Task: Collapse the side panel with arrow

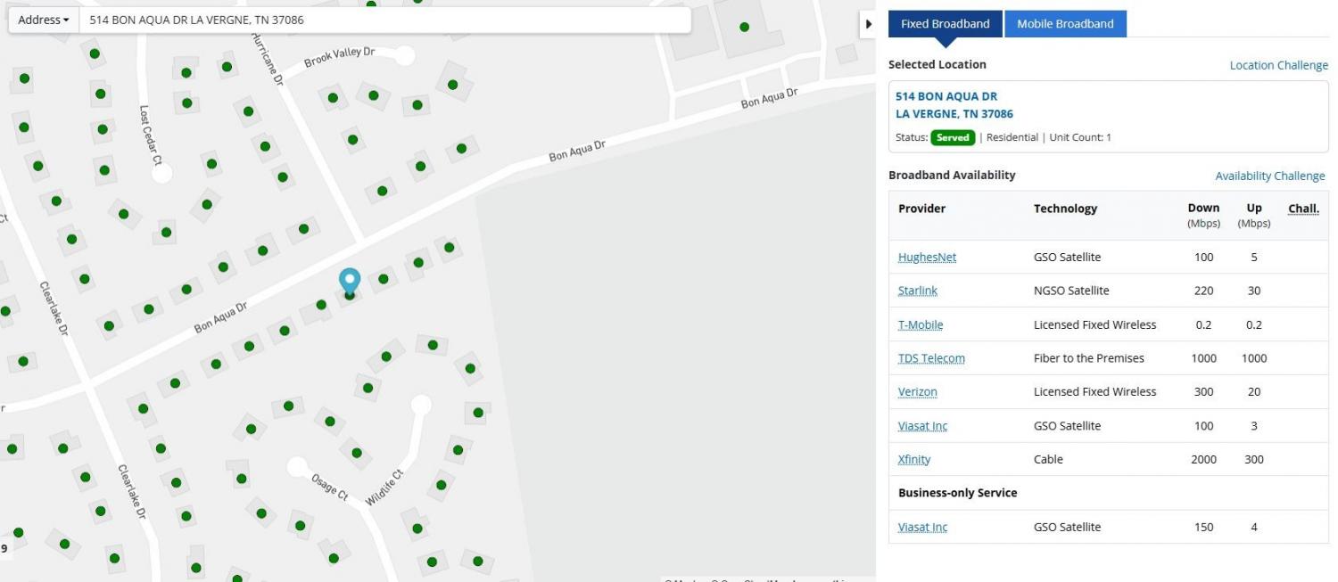Action: pyautogui.click(x=868, y=24)
